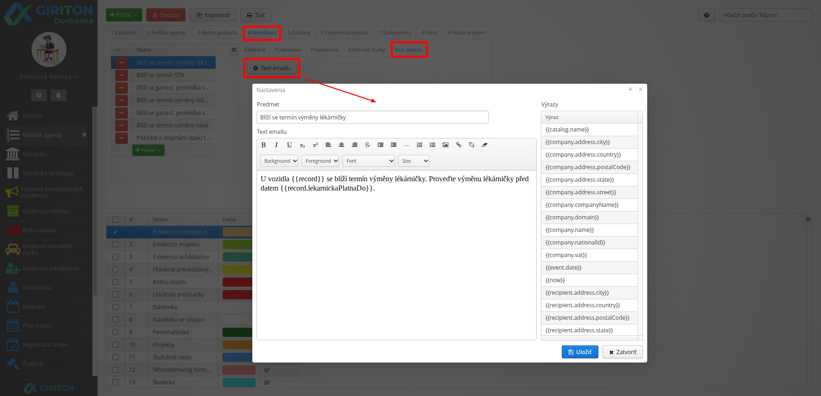The width and height of the screenshot is (821, 396).
Task: Toggle checkbox for Nástenka row
Action: (115, 307)
